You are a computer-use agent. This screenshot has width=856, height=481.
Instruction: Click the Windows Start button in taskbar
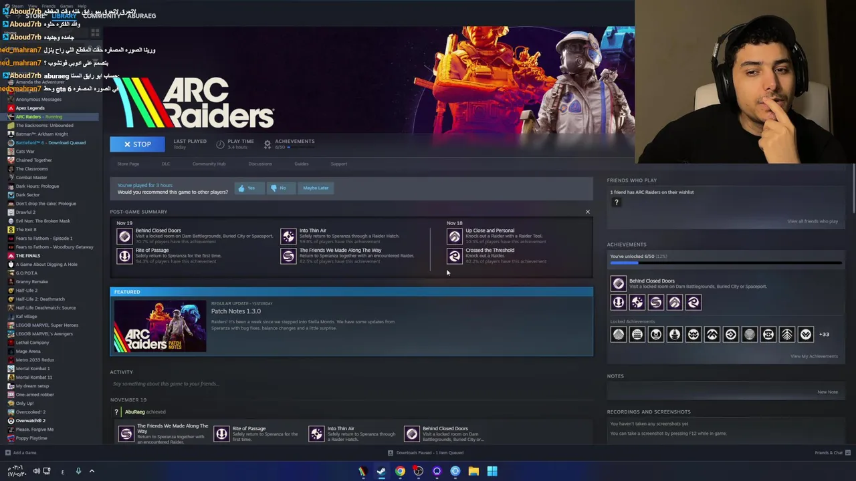click(492, 472)
